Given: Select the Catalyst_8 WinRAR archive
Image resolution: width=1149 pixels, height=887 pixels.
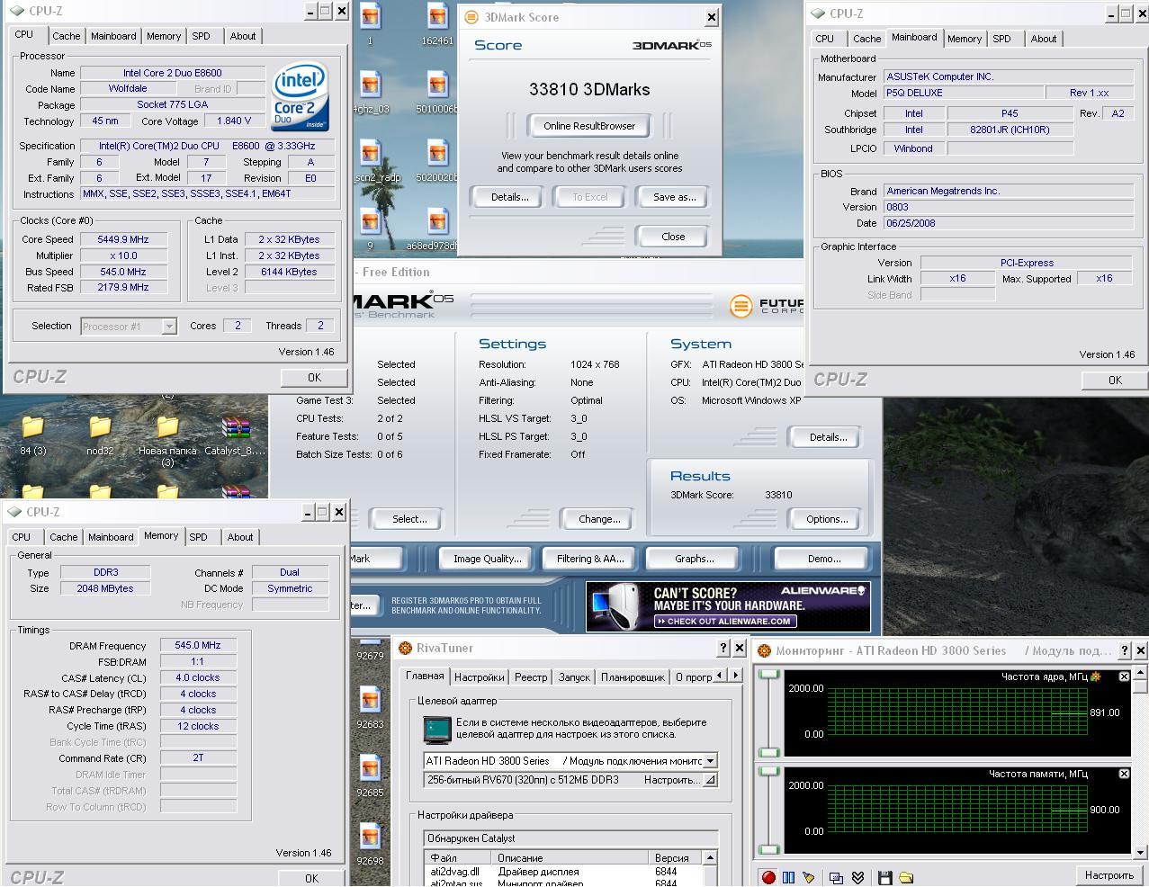Looking at the screenshot, I should point(235,435).
